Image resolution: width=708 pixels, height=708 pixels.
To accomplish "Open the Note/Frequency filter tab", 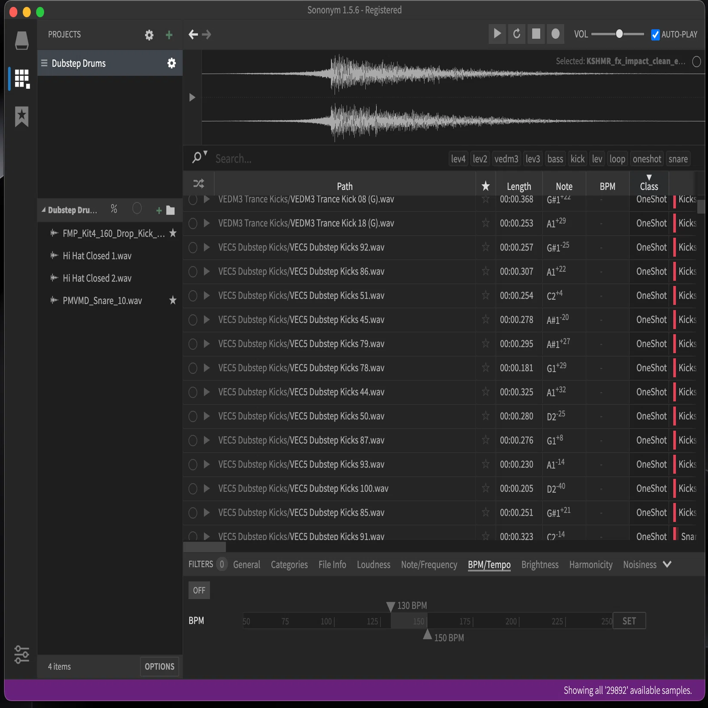I will coord(429,565).
